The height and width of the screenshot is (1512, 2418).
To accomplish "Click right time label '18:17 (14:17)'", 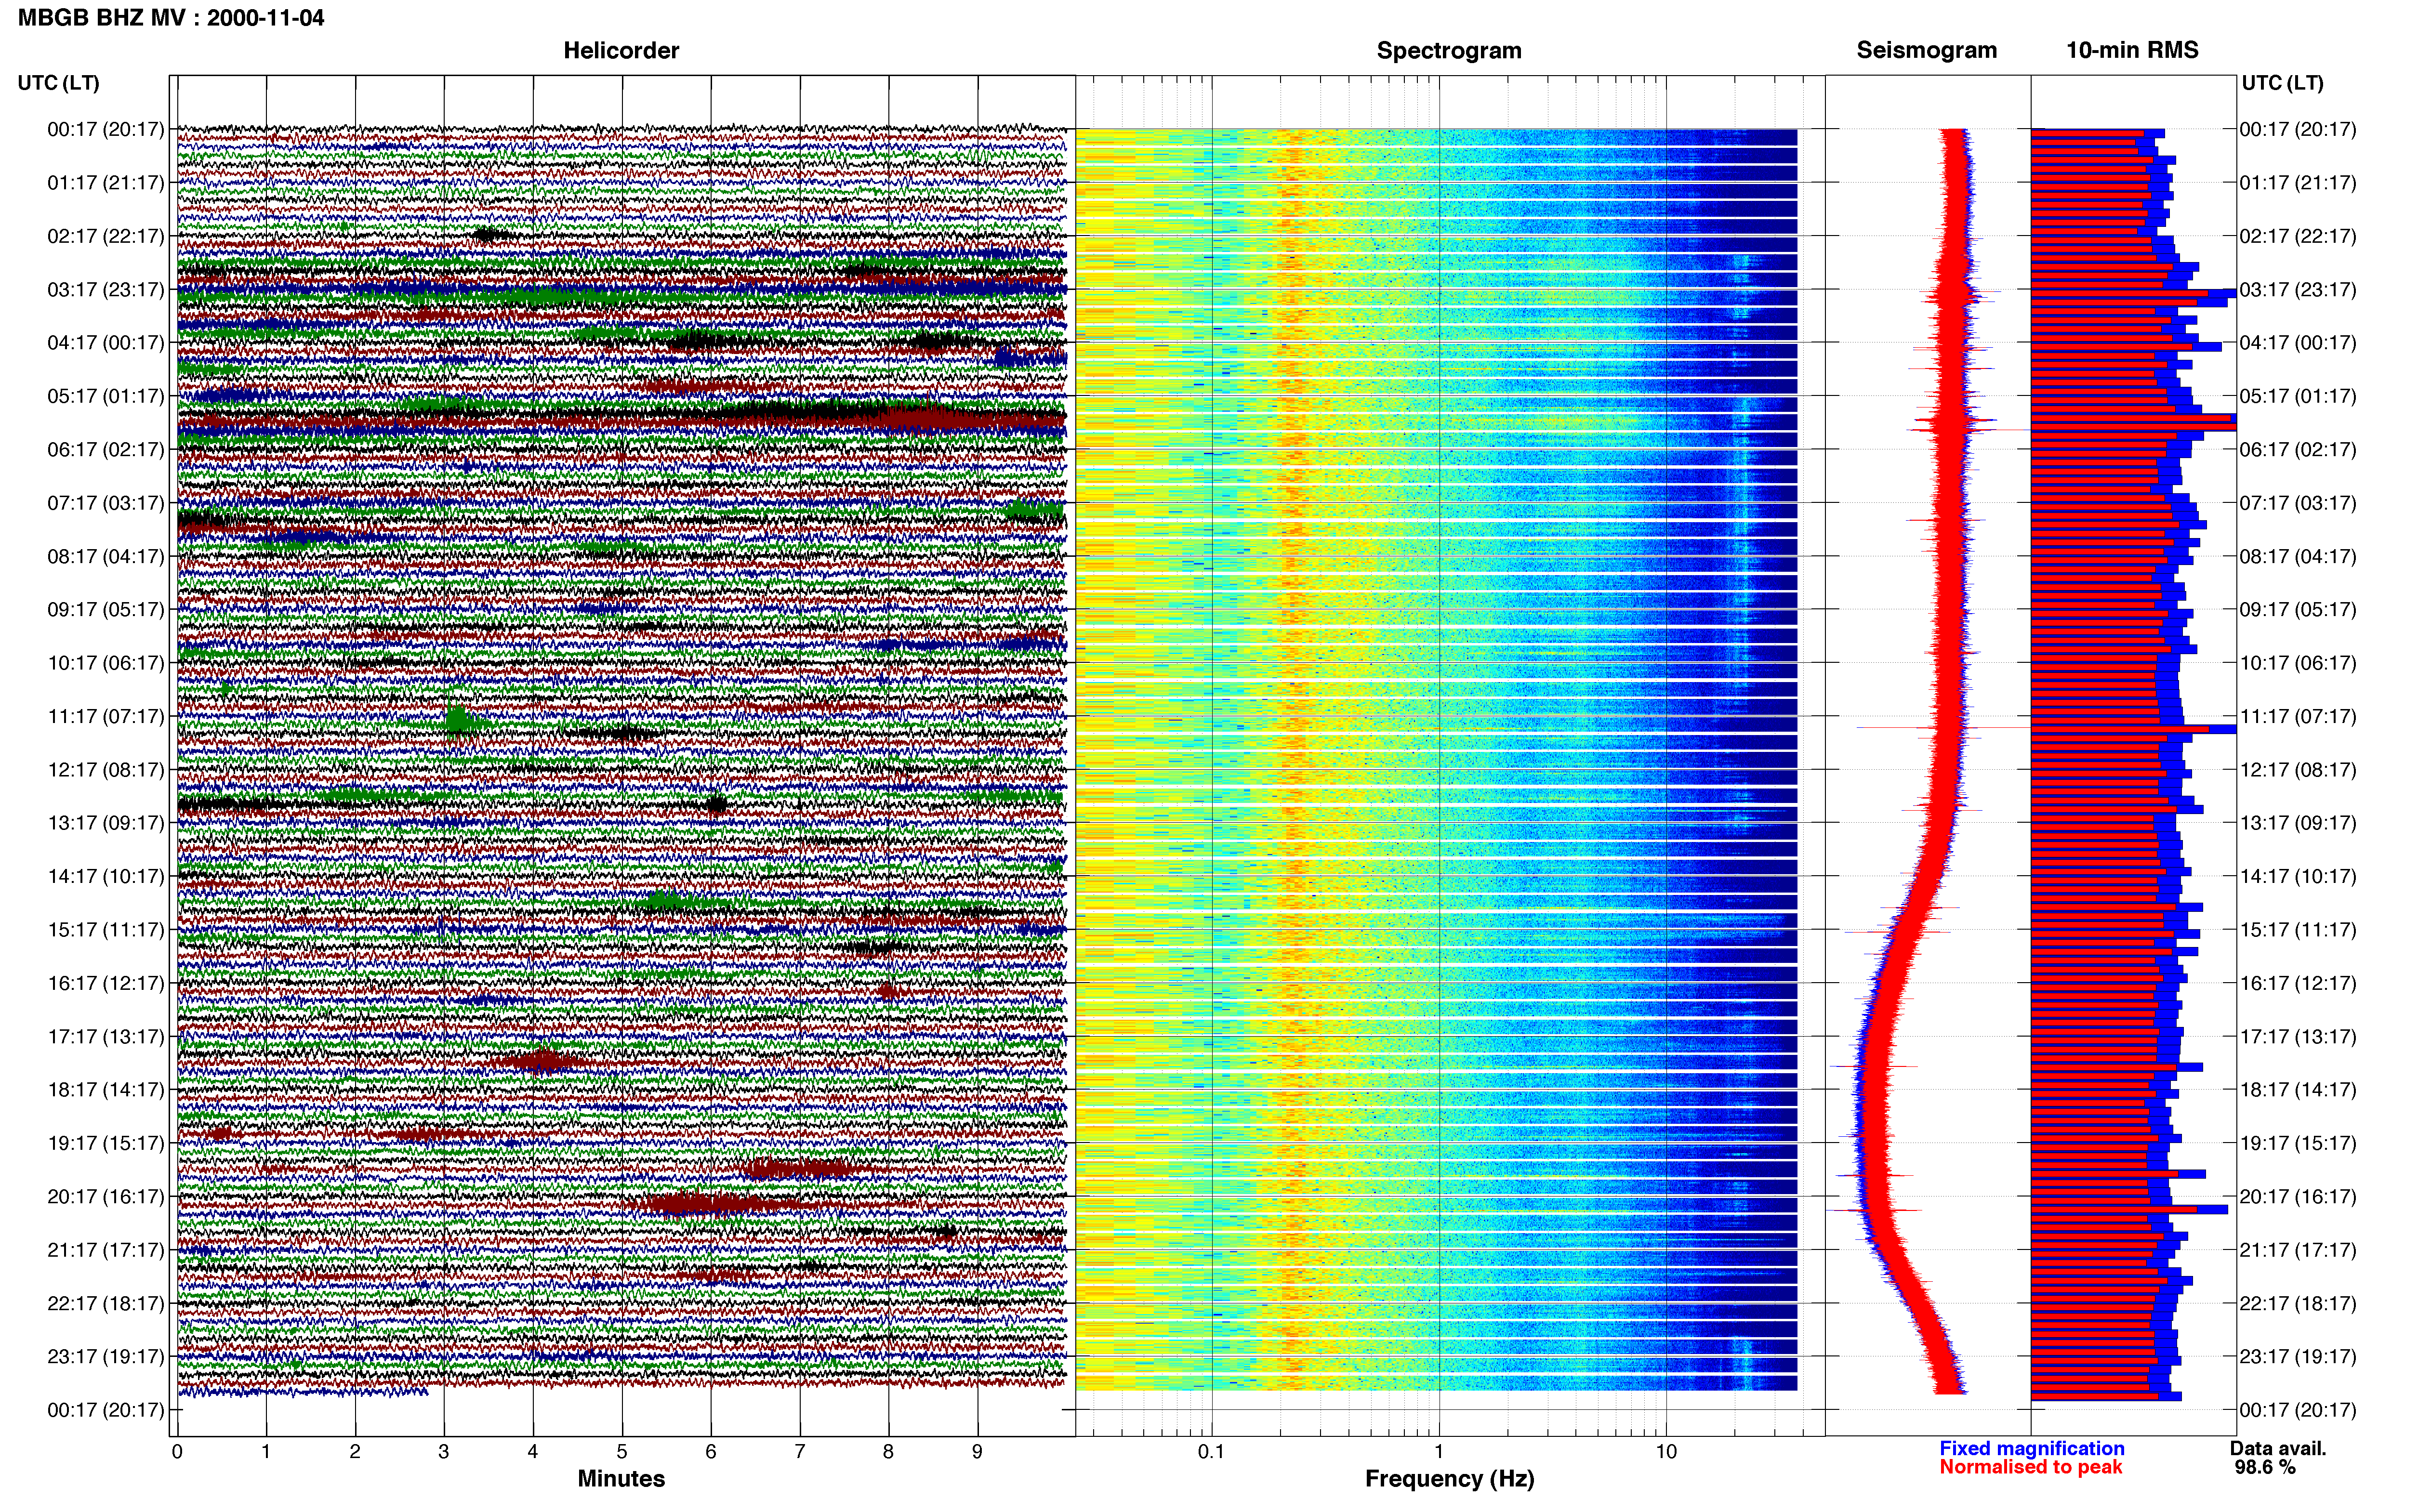I will pyautogui.click(x=2298, y=1089).
